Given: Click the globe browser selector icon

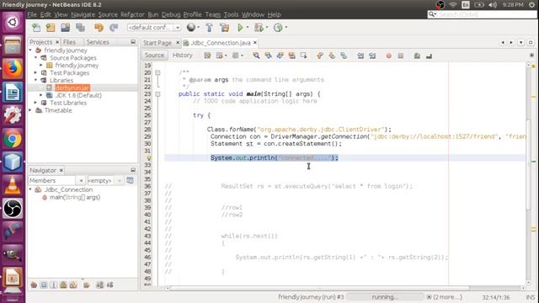Looking at the screenshot, I should tap(191, 28).
